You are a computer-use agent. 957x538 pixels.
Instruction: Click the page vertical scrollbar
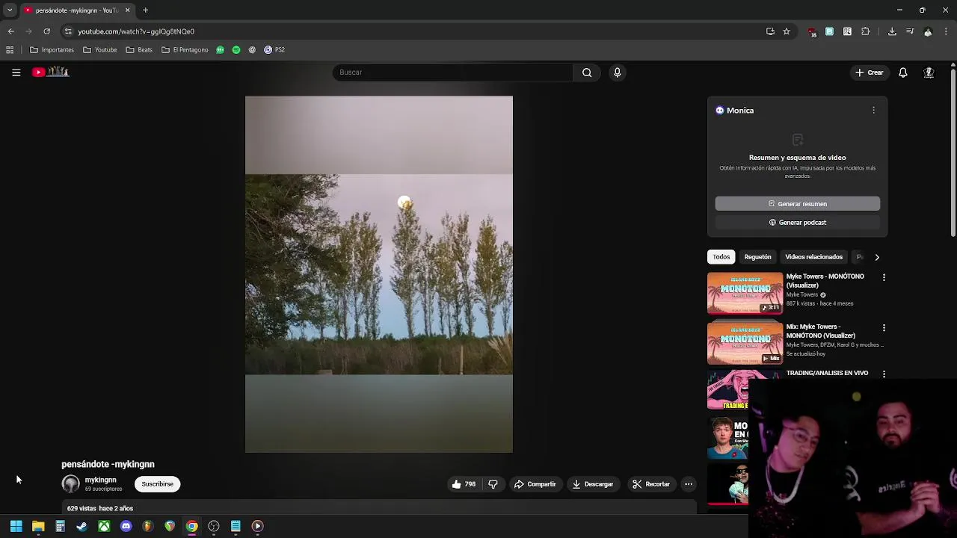[x=953, y=153]
